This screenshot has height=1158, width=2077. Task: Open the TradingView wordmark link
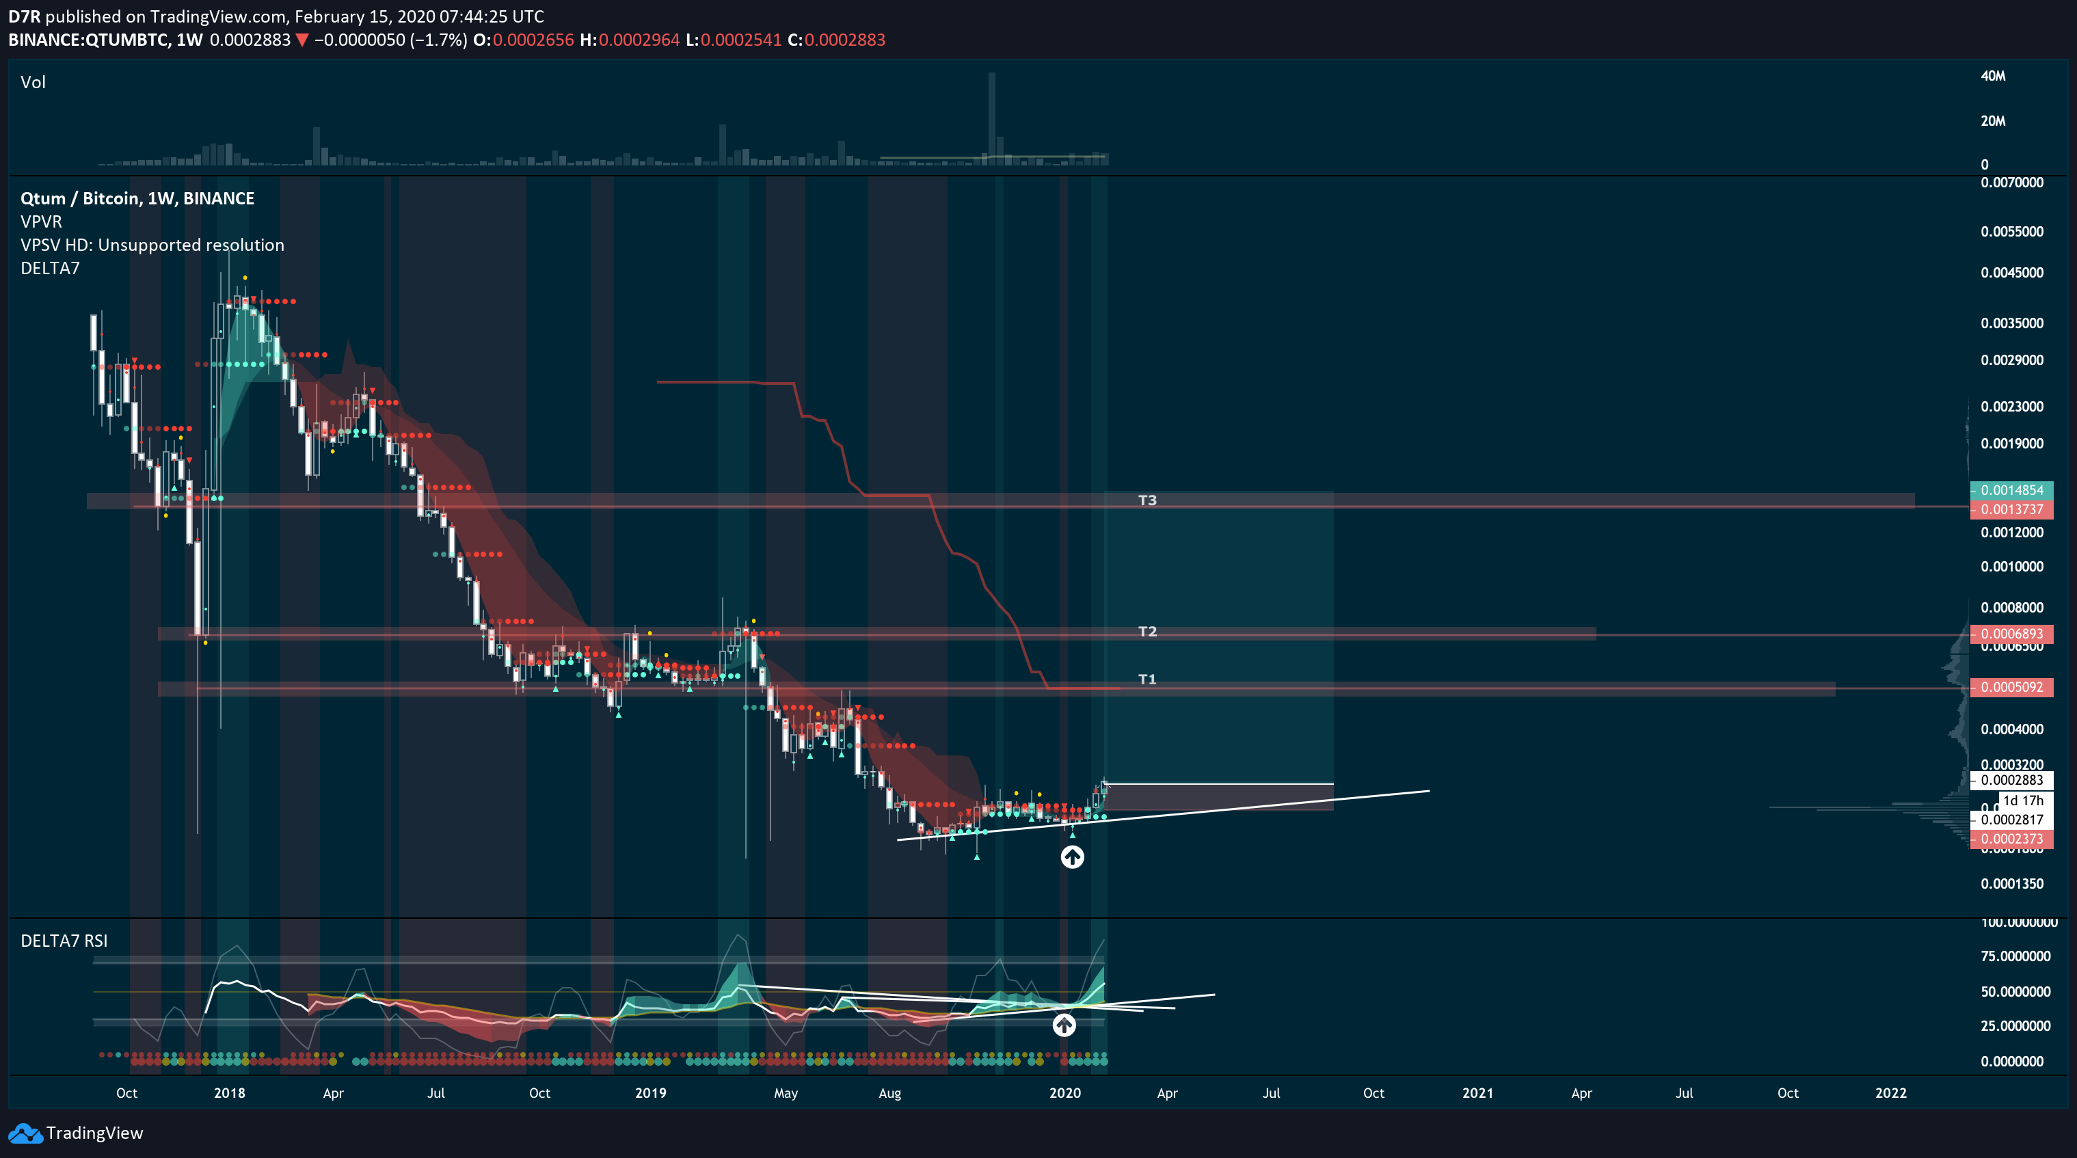(94, 1133)
